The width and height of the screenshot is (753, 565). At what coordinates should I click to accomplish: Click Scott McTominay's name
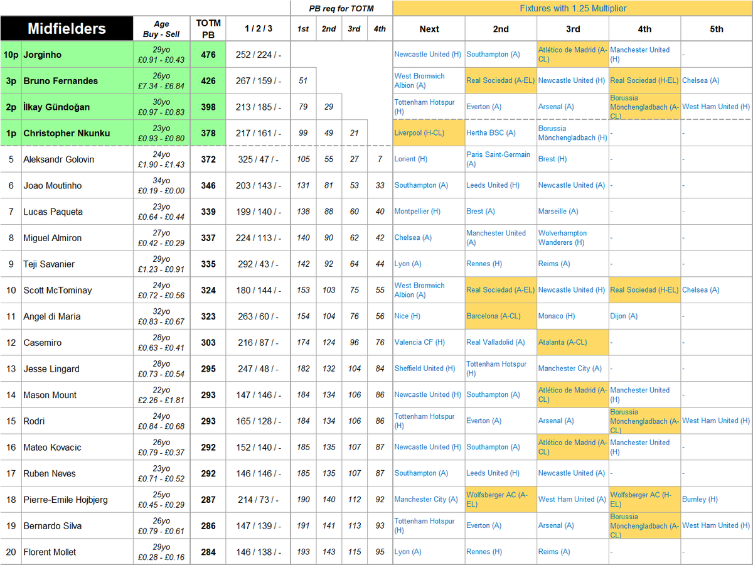58,290
